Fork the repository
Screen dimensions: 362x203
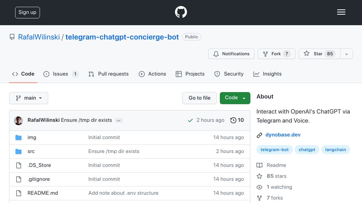[x=276, y=54]
